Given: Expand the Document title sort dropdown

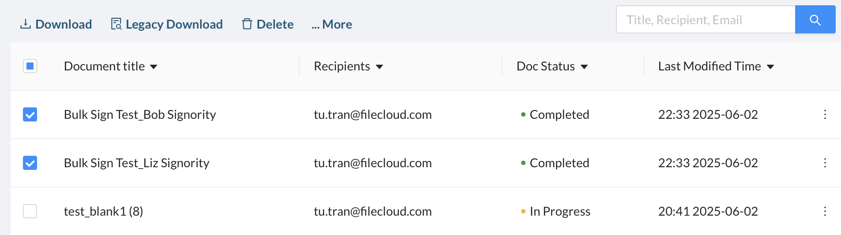Looking at the screenshot, I should pyautogui.click(x=154, y=67).
